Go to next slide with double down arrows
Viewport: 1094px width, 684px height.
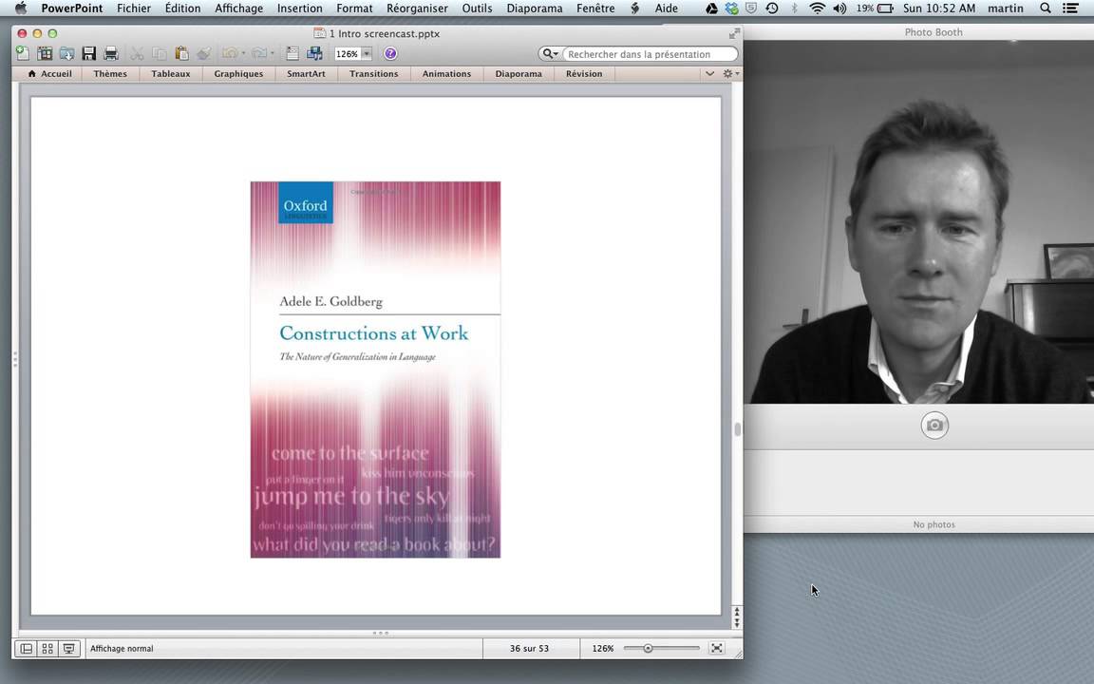[x=737, y=622]
